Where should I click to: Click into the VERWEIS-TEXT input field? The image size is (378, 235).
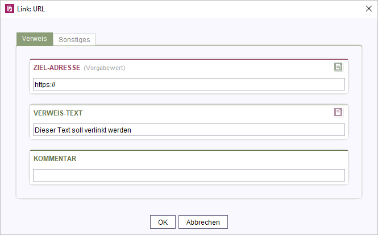click(189, 130)
